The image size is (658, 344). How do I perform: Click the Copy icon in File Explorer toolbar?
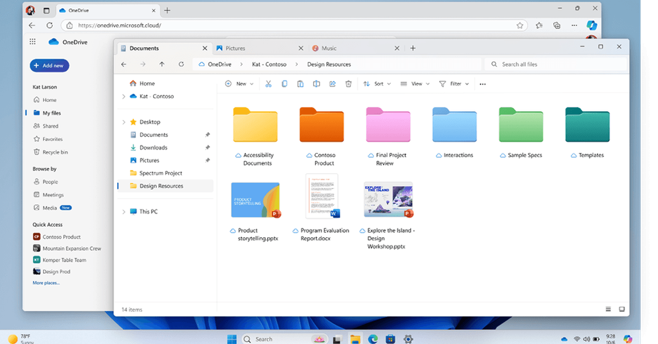(284, 84)
